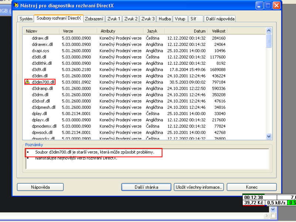Sort by the Verze column header
This screenshot has height=222, width=296.
click(x=78, y=31)
